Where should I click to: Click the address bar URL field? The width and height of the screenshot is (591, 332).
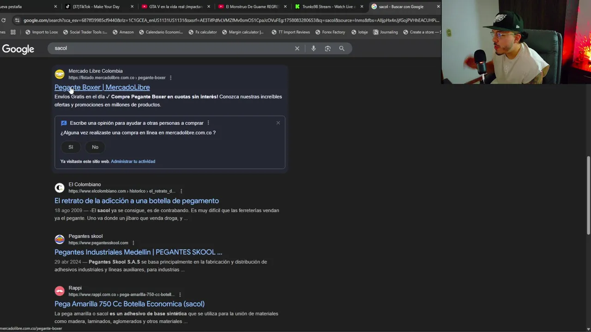[x=231, y=20]
